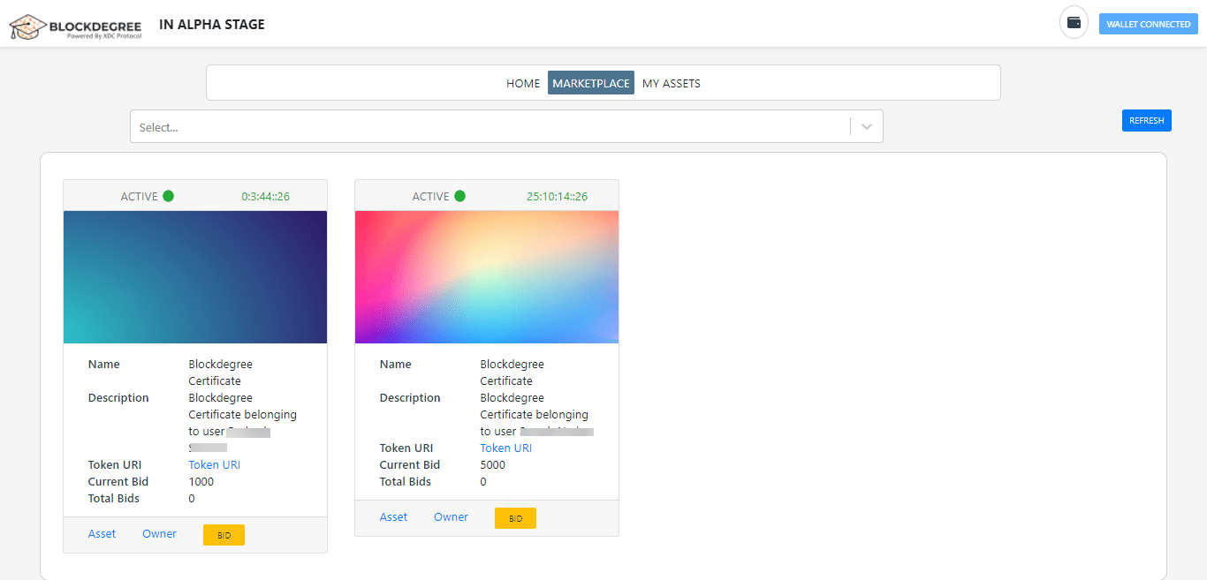This screenshot has width=1207, height=580.
Task: Click the 0:3:44::26 countdown timer
Action: point(266,196)
